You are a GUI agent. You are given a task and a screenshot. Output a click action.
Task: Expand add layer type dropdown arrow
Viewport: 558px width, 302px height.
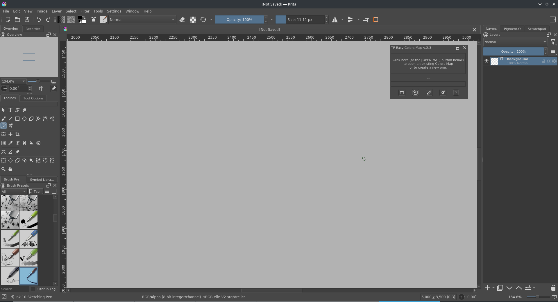pos(493,288)
